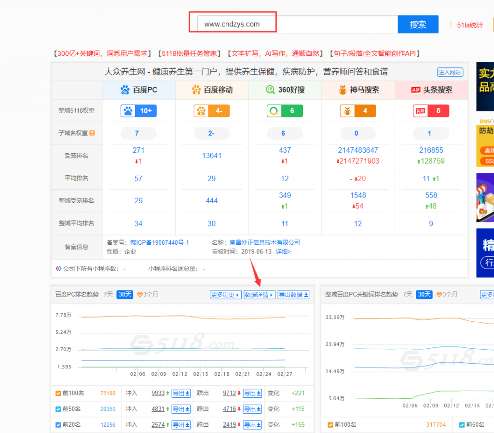Image resolution: width=494 pixels, height=433 pixels.
Task: Click the 360 search weight badge 6
Action: pos(285,111)
